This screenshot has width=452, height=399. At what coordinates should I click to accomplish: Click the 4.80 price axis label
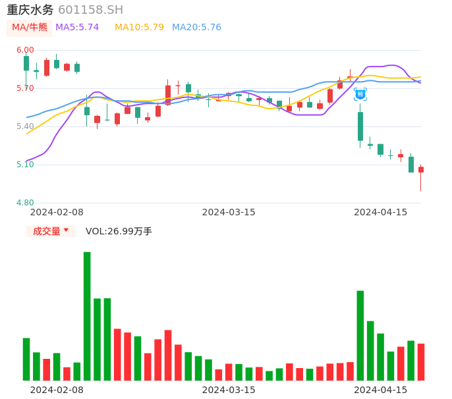click(x=25, y=203)
